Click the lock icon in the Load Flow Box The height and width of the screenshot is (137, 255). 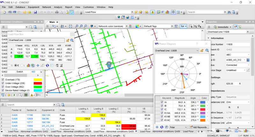point(68,40)
